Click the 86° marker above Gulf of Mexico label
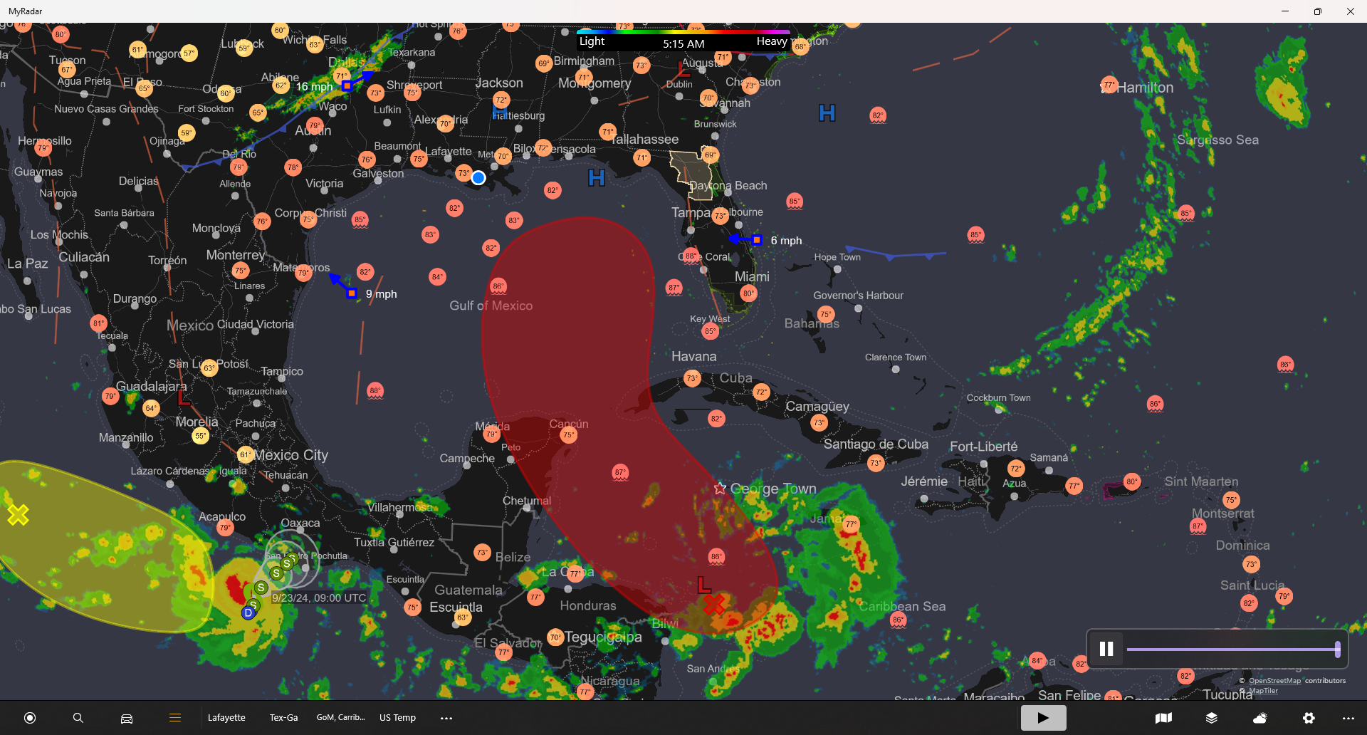Screen dimensions: 1367x735 (498, 286)
